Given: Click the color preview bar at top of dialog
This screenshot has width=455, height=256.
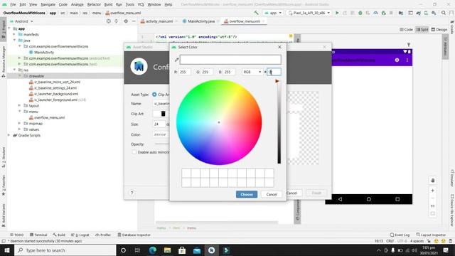Looking at the screenshot, I should (230, 60).
